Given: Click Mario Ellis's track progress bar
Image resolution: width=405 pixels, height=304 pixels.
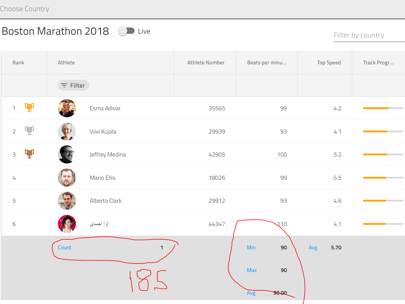Looking at the screenshot, I should 383,177.
